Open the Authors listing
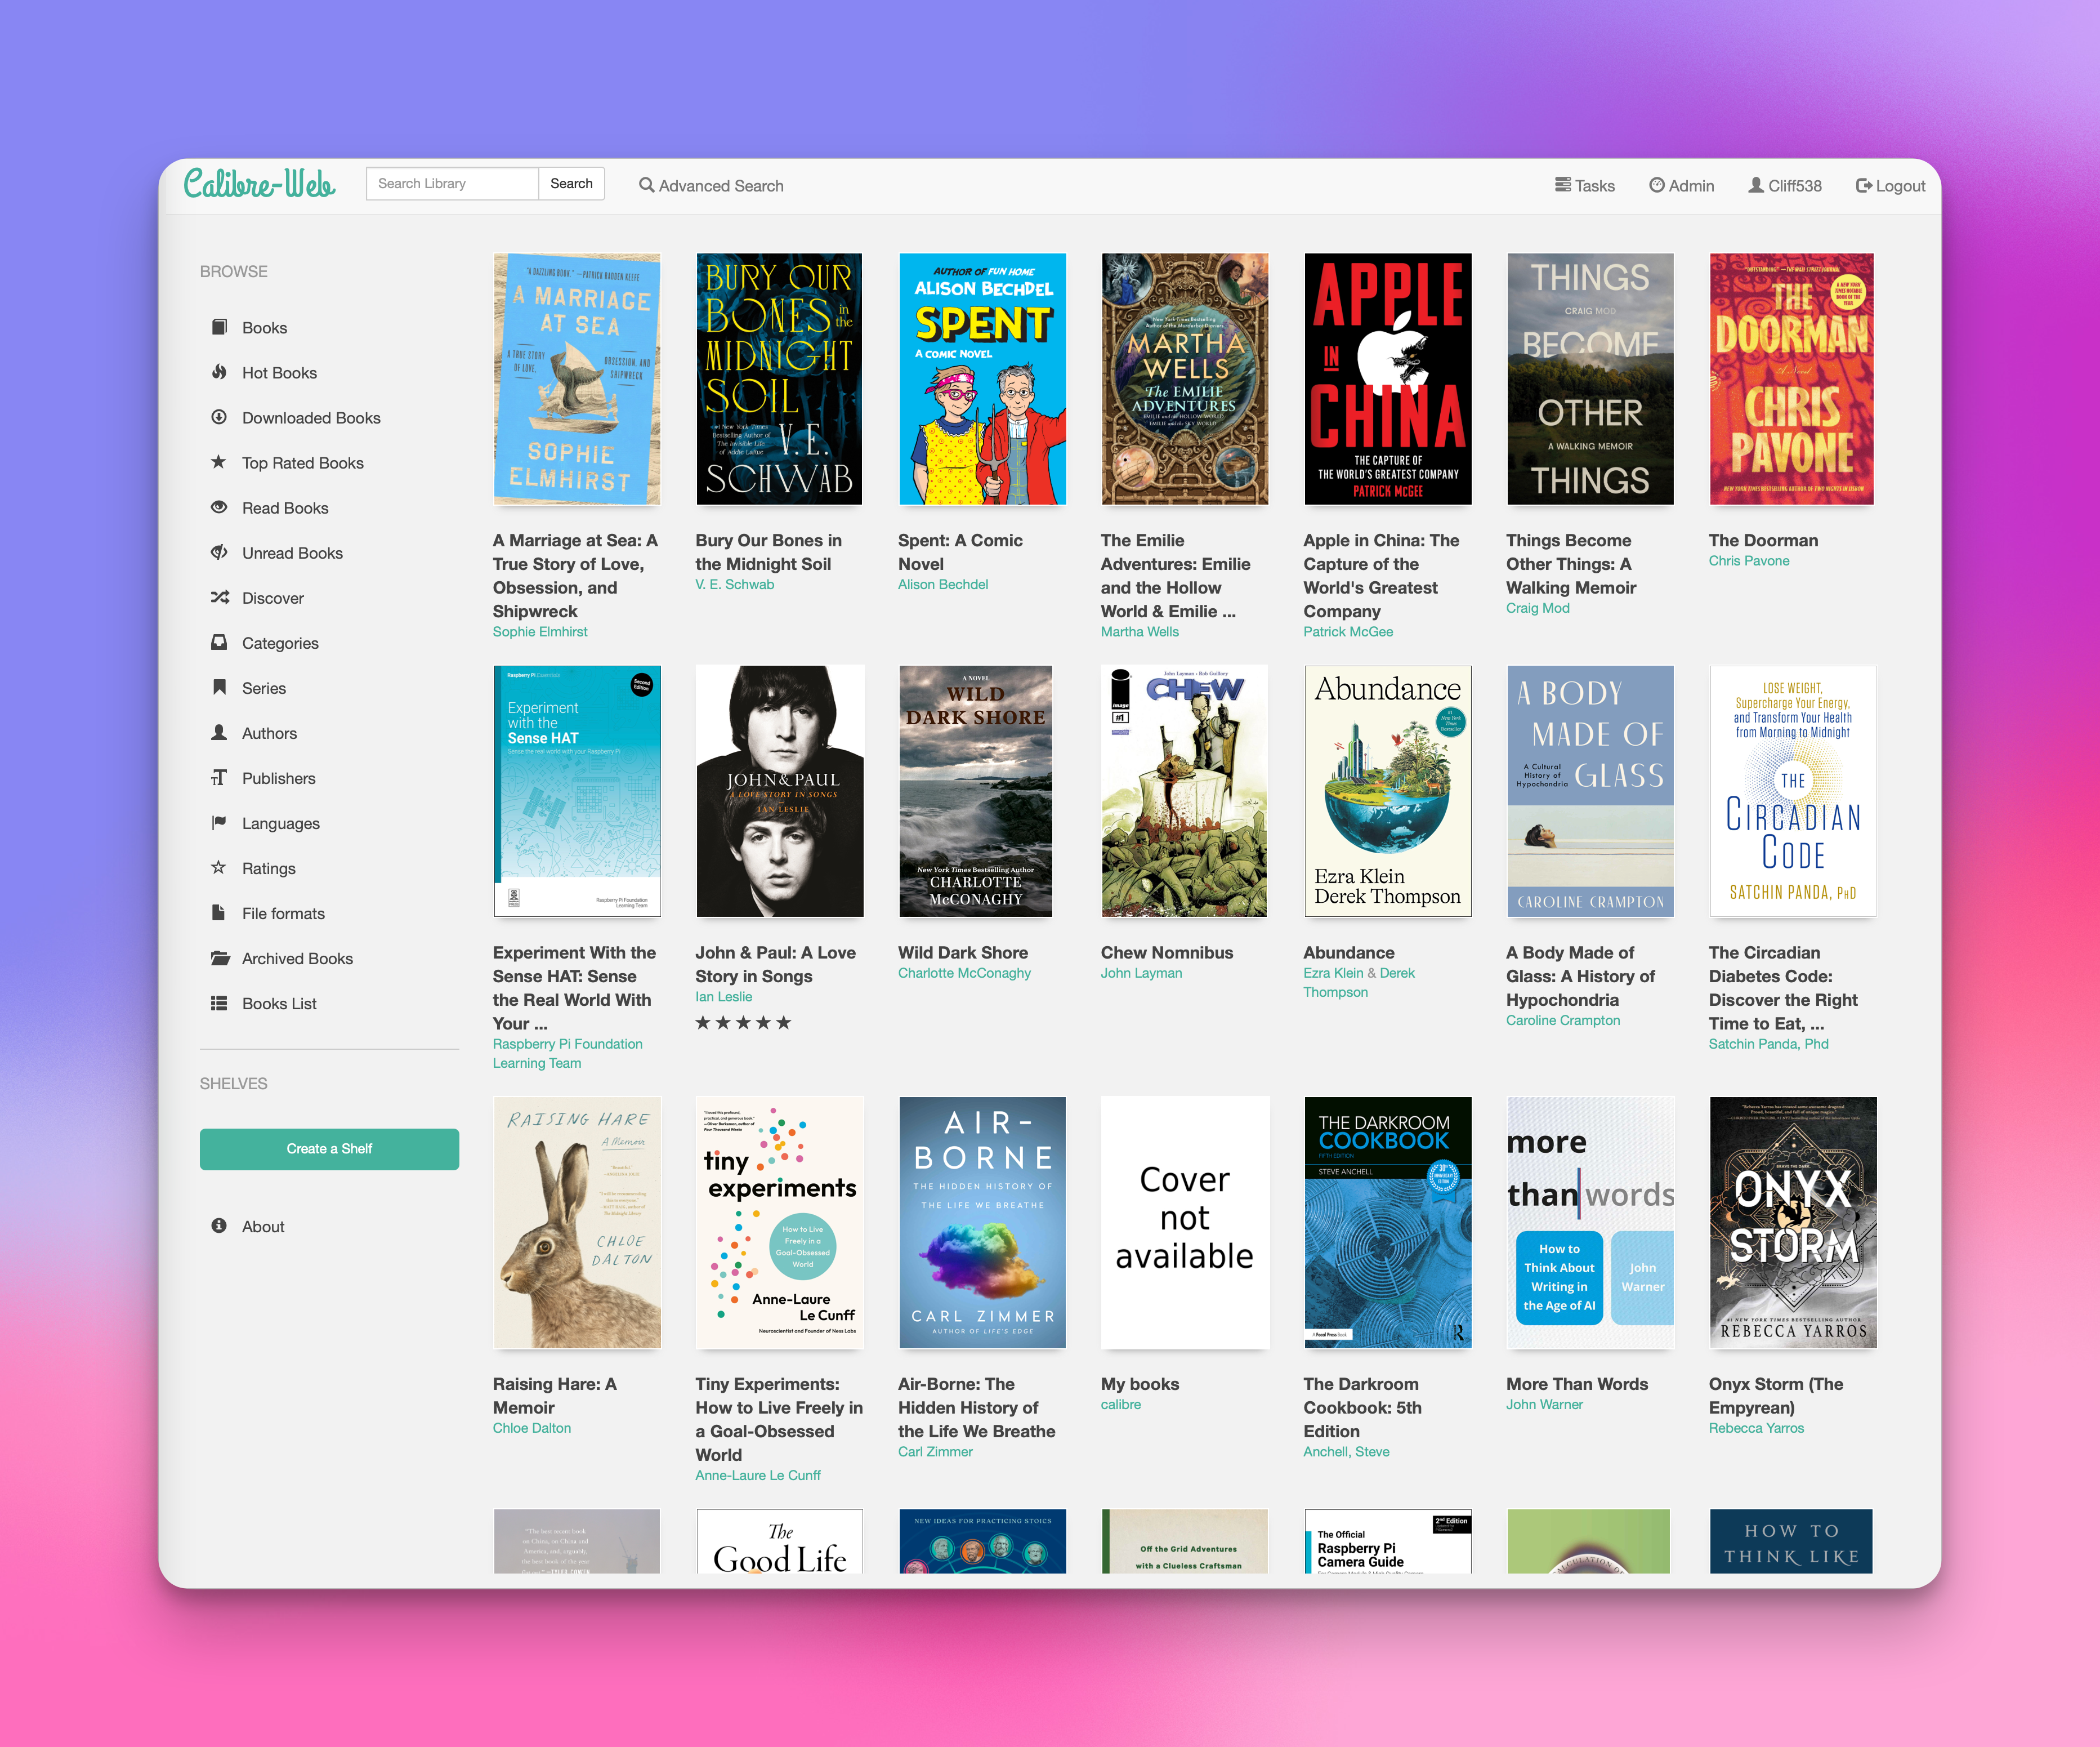Viewport: 2100px width, 1747px height. 269,733
